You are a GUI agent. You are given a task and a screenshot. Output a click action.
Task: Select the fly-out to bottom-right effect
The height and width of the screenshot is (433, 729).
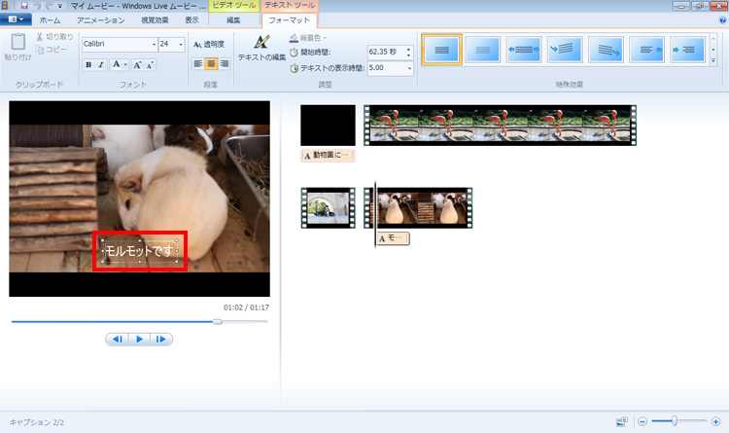606,50
